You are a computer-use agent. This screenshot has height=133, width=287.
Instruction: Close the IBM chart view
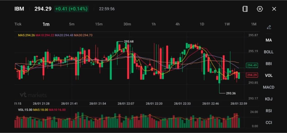[x=274, y=9]
